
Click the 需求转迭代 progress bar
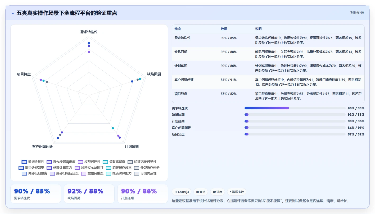pyautogui.click(x=295, y=108)
